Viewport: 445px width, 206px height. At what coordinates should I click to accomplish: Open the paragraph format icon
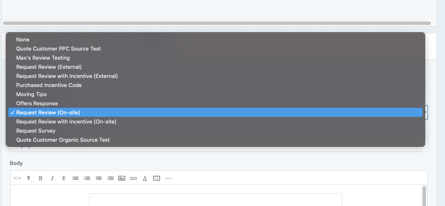pyautogui.click(x=29, y=178)
